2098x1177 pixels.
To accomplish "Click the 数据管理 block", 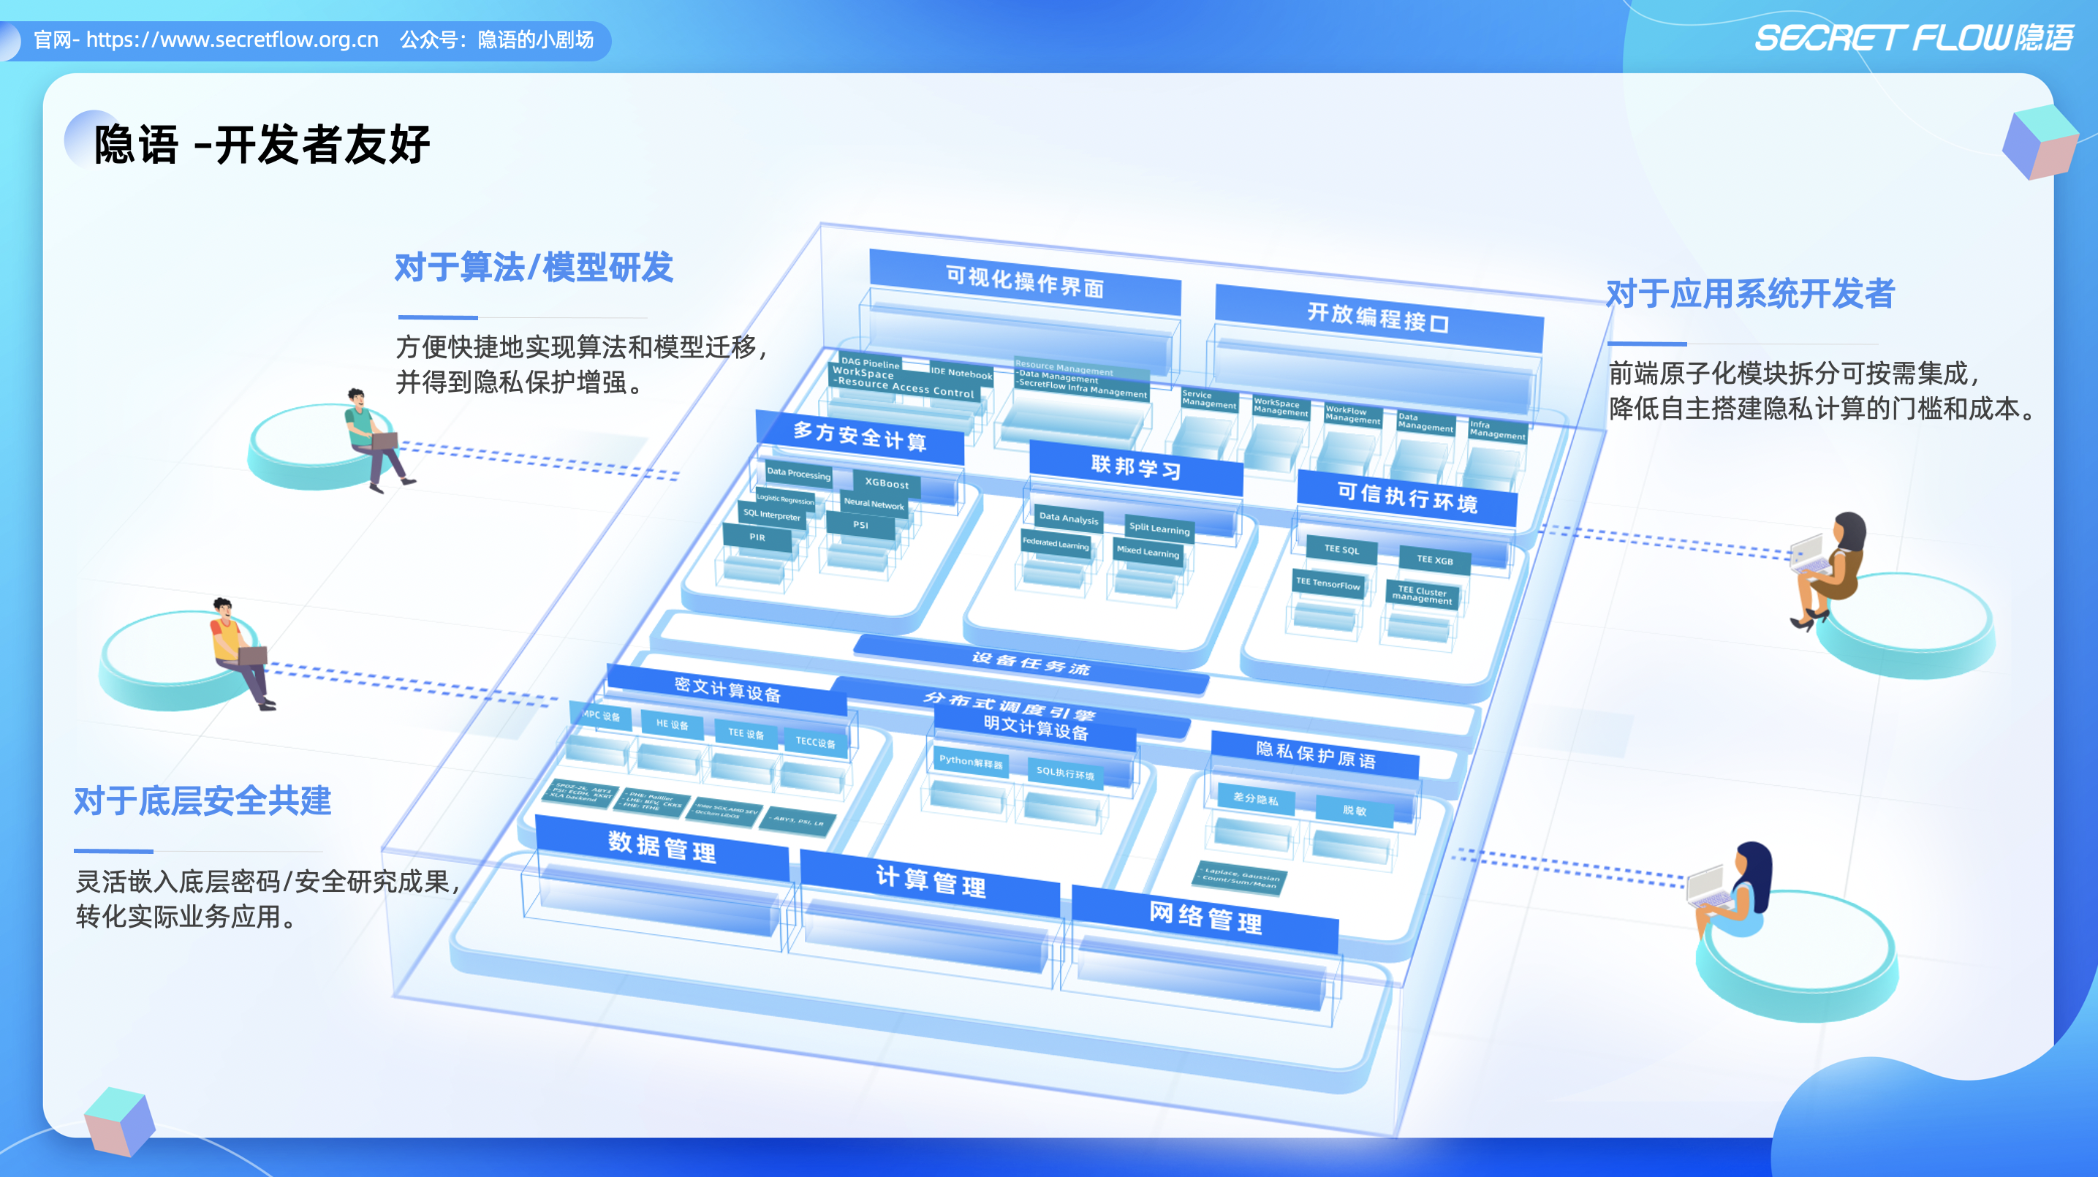I will coord(662,847).
